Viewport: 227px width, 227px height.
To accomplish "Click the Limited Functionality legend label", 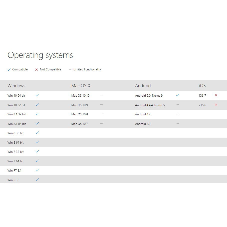I will pyautogui.click(x=87, y=69).
